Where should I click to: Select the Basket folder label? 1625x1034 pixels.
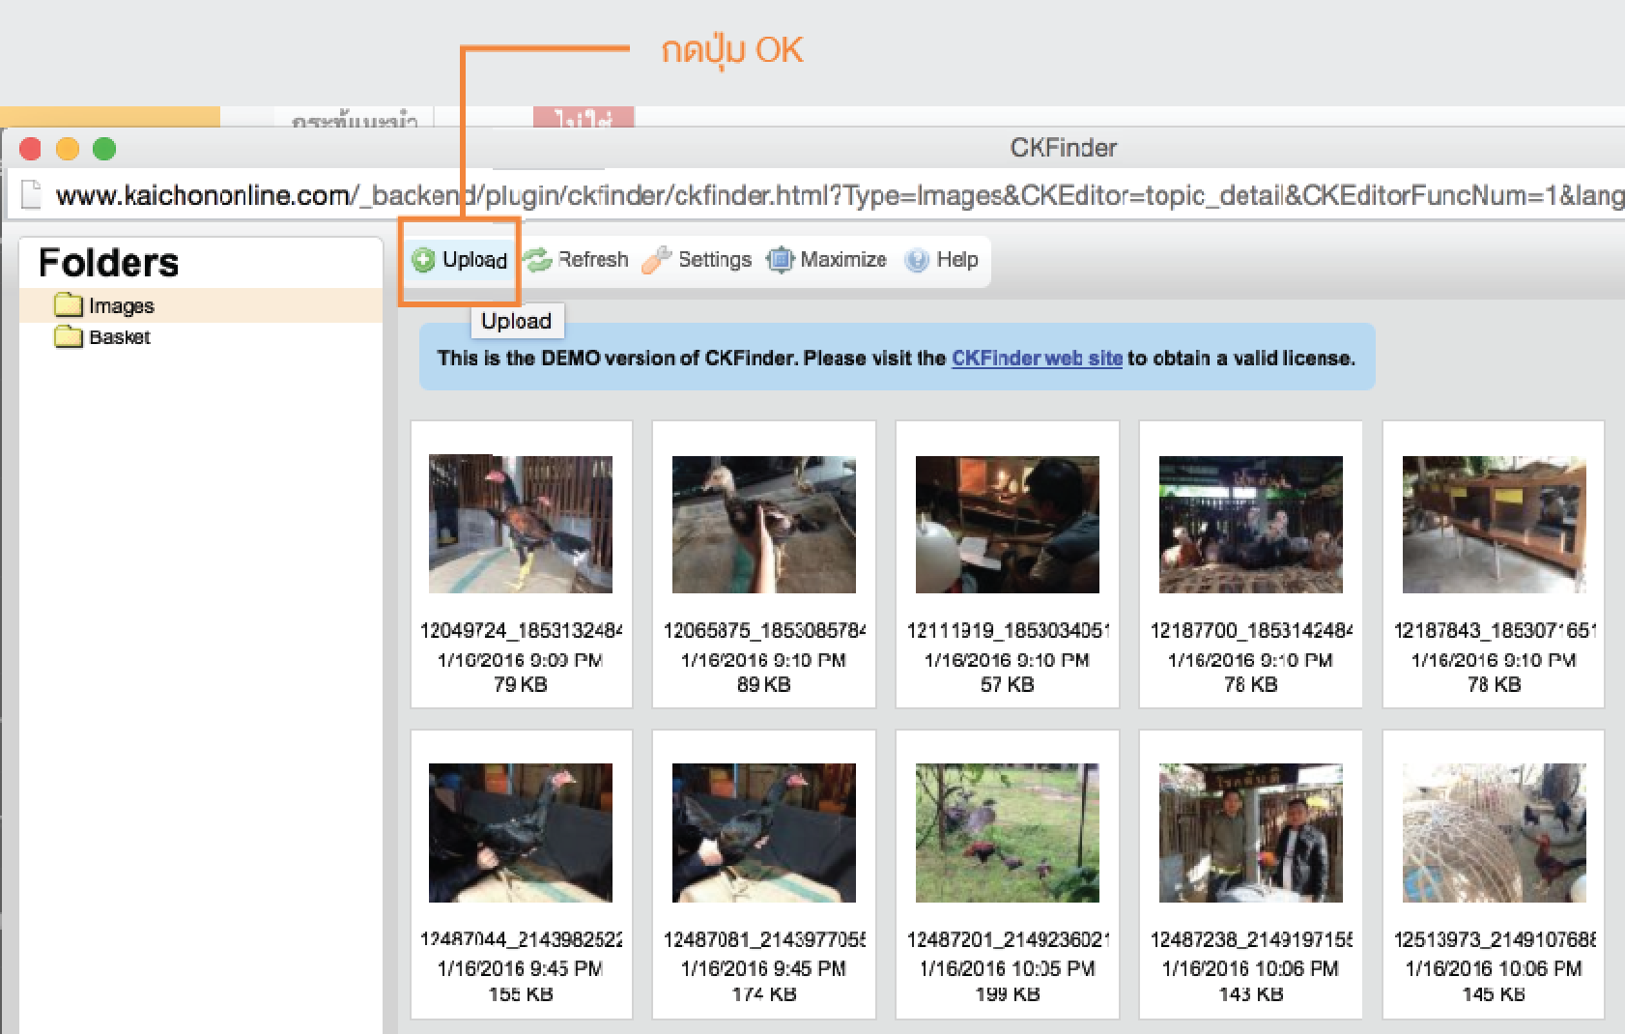tap(120, 337)
